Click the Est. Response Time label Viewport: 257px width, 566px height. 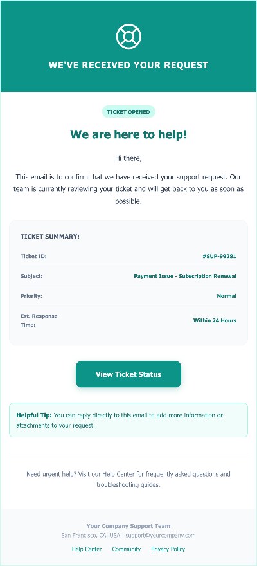[39, 320]
